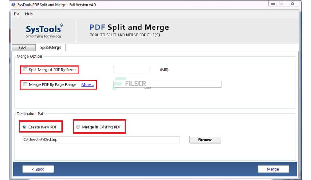Minimize the SysTools window
The image size is (311, 180).
pos(273,4)
